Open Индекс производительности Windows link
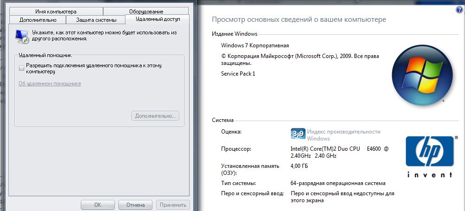 (343, 135)
